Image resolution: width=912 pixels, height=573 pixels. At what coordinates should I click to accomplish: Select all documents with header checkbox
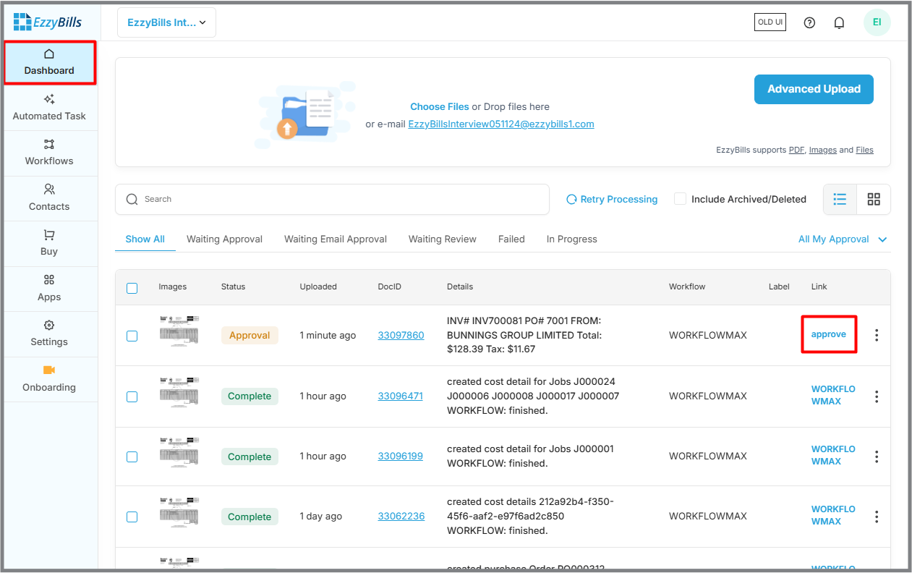pyautogui.click(x=132, y=288)
